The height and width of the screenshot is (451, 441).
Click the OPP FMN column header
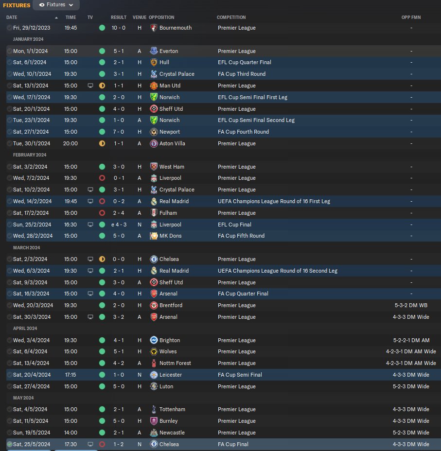click(x=411, y=17)
